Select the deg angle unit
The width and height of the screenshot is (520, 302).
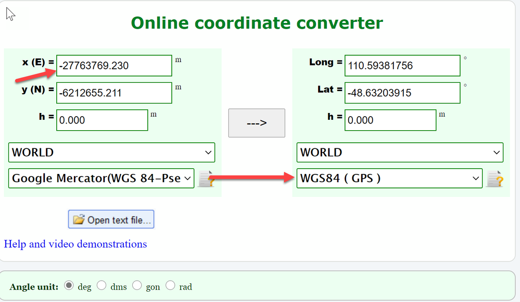coord(68,285)
